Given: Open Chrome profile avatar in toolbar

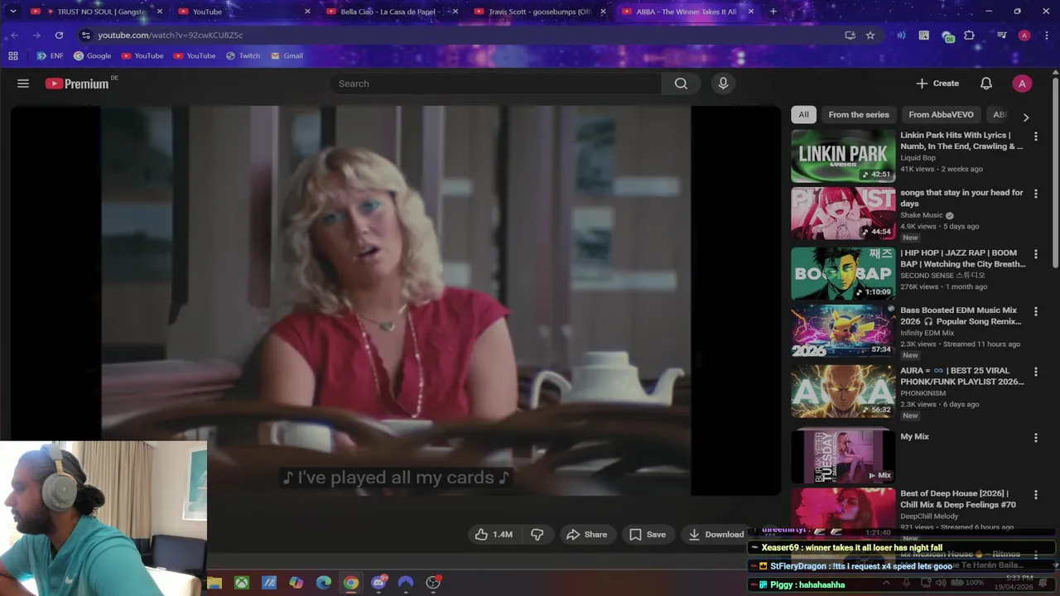Looking at the screenshot, I should click(1024, 36).
